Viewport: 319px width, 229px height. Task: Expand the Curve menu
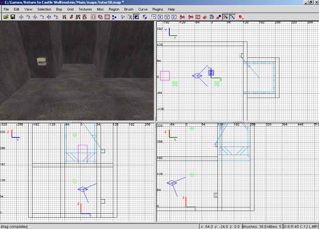coord(143,9)
